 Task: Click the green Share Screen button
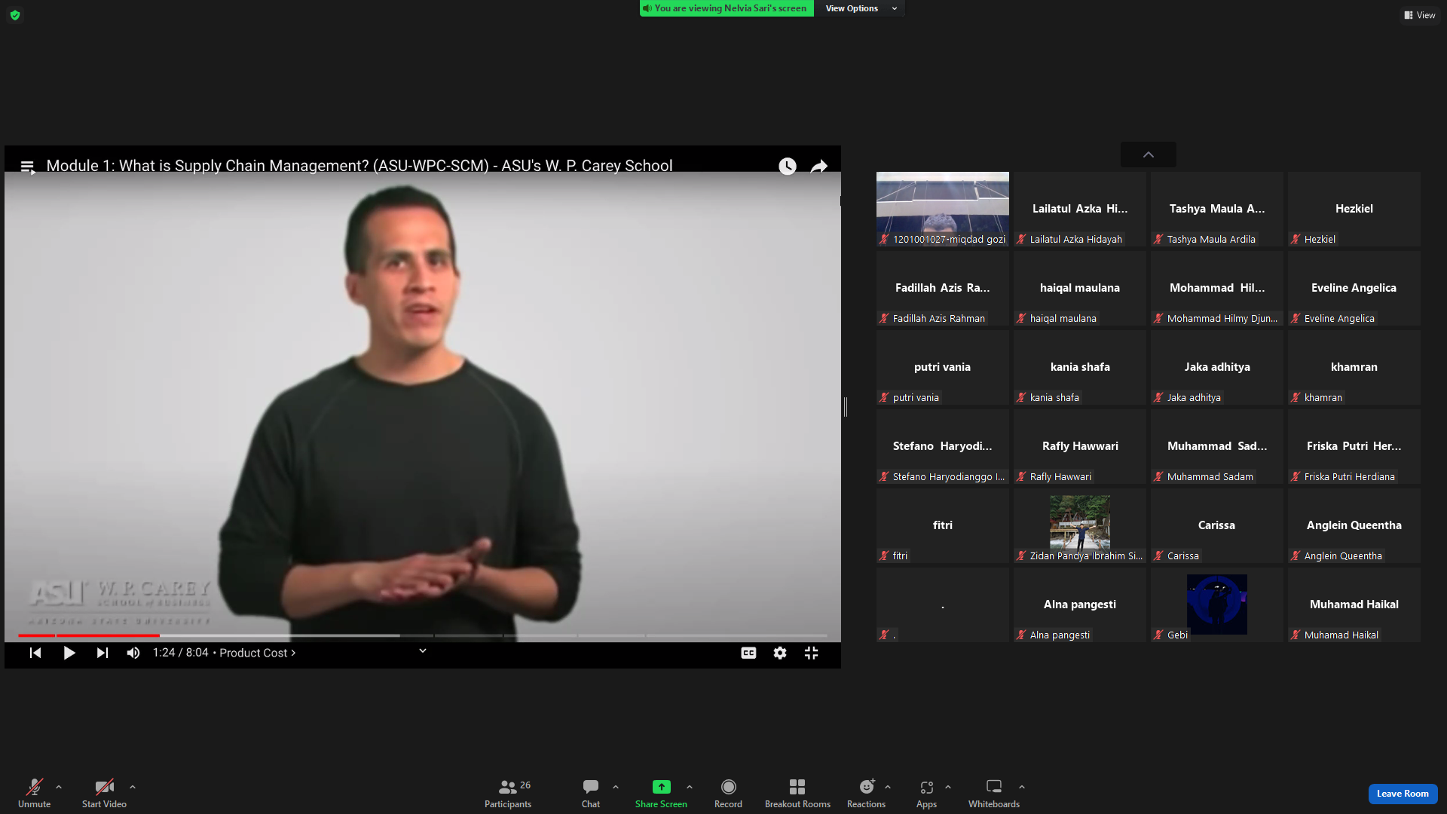[661, 793]
